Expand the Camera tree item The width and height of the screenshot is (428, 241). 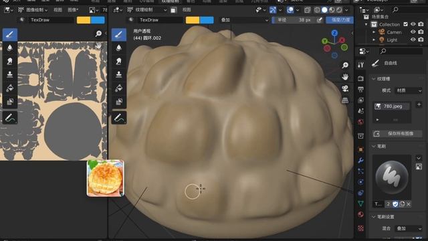tap(374, 32)
